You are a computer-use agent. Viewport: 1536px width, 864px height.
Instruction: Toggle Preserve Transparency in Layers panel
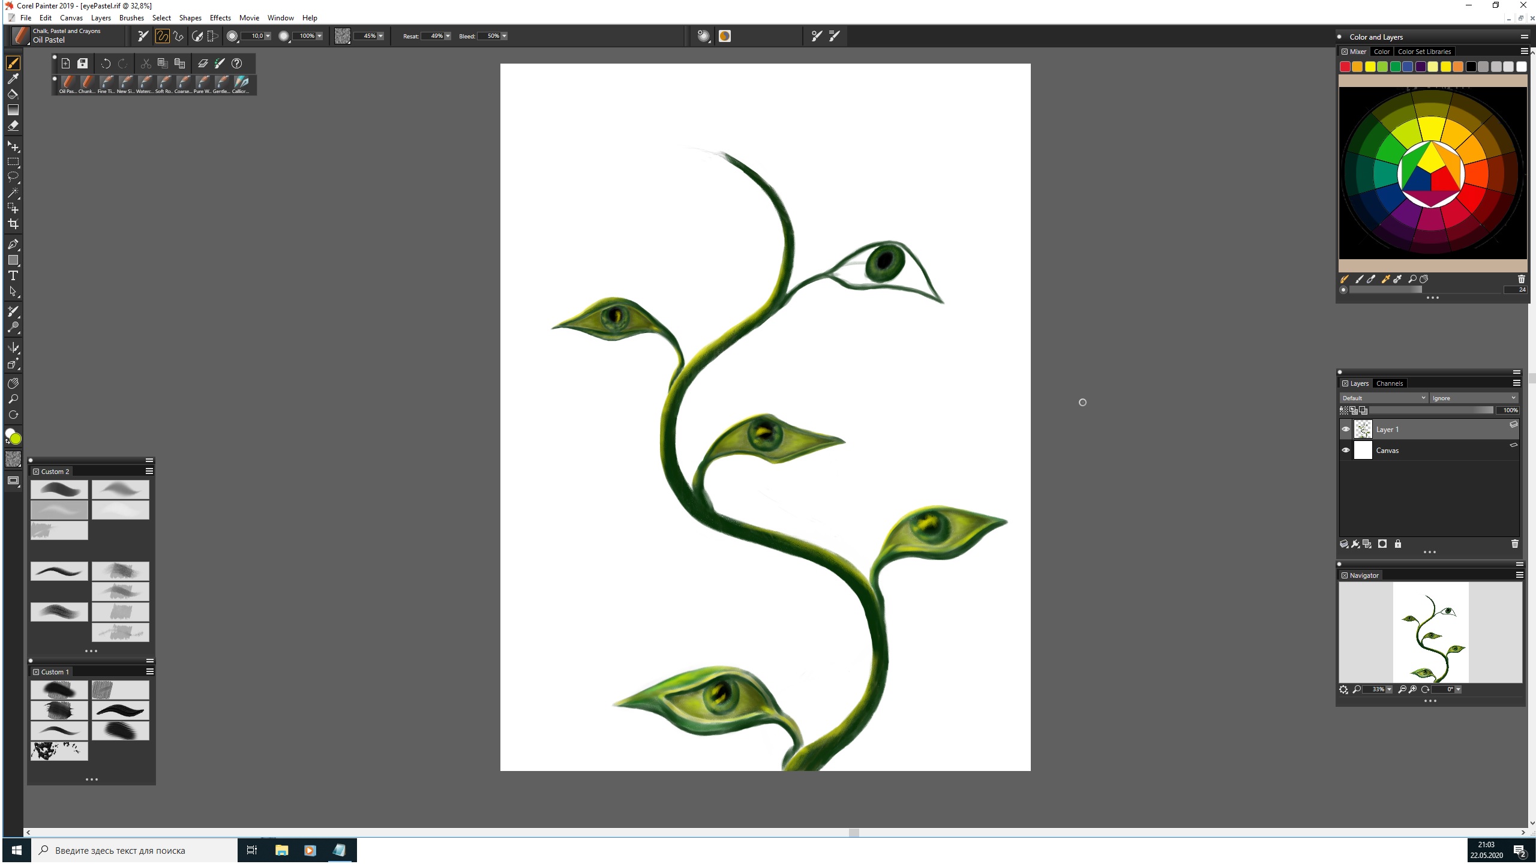click(1344, 410)
